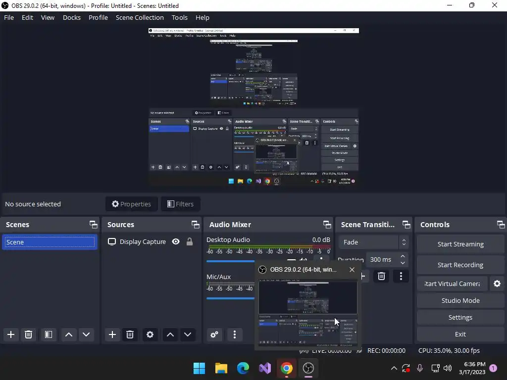Show hidden system tray icons chevron
Viewport: 507px width, 380px height.
(394, 368)
